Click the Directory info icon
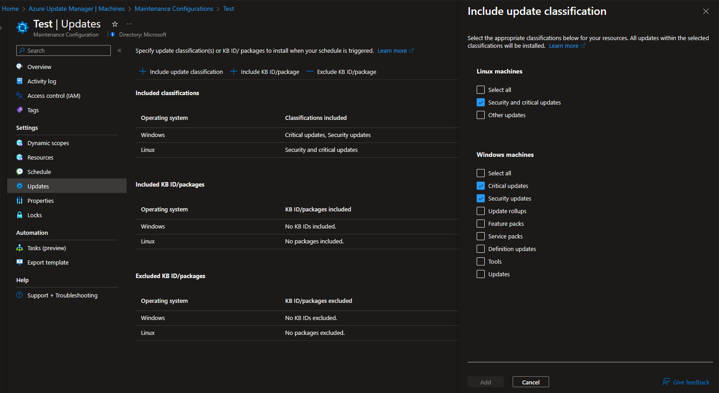The image size is (719, 393). pyautogui.click(x=113, y=35)
